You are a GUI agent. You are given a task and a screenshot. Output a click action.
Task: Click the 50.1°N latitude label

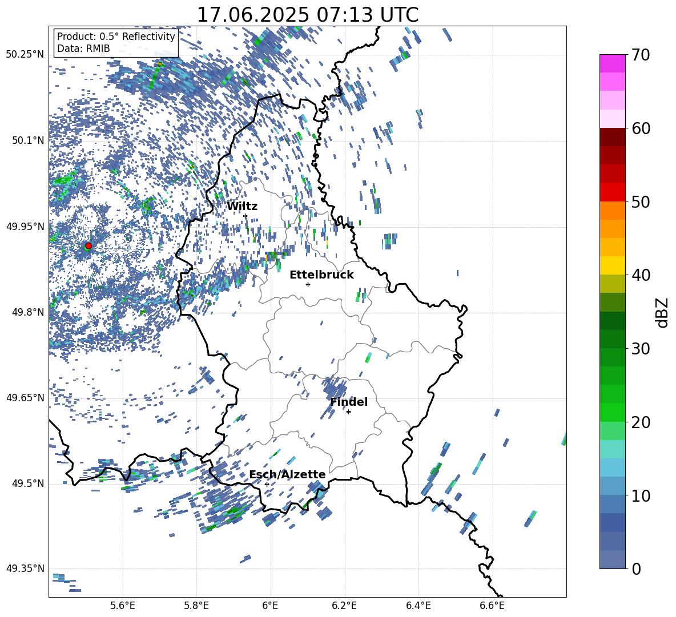coord(28,141)
